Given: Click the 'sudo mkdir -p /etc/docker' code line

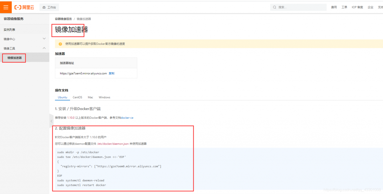Looking at the screenshot, I should click(78, 152).
